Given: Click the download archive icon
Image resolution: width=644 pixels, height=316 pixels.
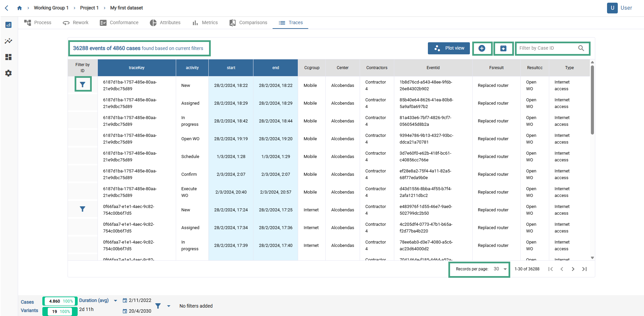Looking at the screenshot, I should coord(503,48).
